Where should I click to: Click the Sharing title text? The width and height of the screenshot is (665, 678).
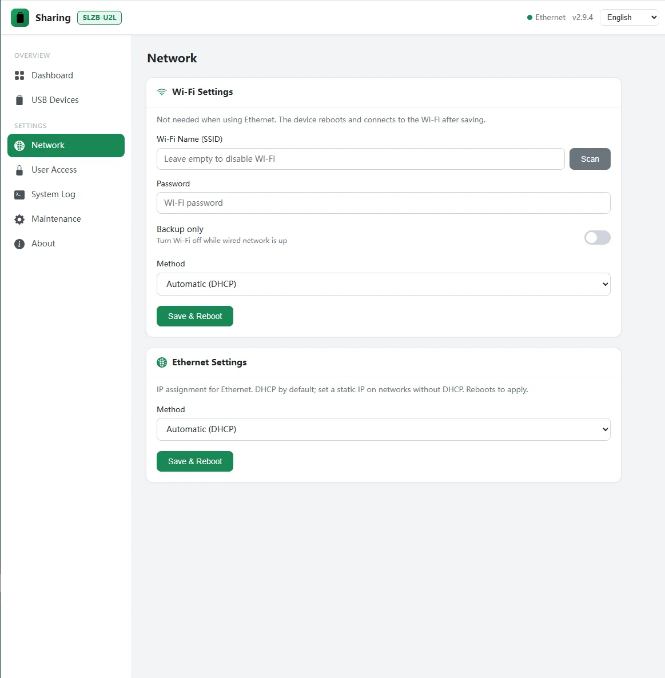click(x=53, y=18)
